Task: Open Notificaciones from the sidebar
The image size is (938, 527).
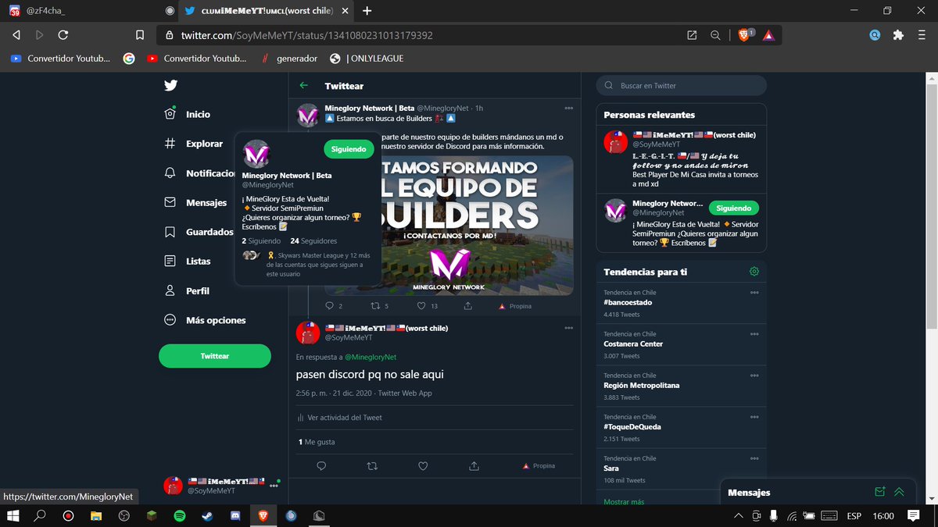Action: 199,173
